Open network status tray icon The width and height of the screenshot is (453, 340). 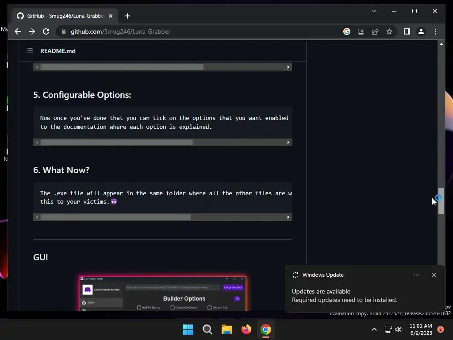(388, 329)
